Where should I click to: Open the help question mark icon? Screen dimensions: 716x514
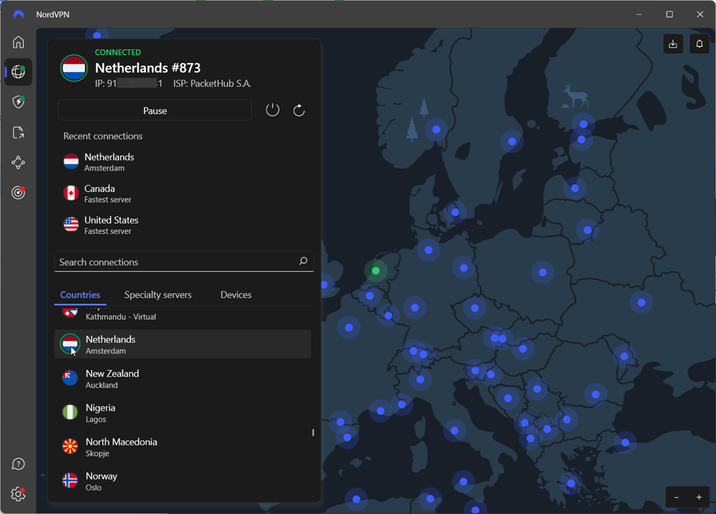coord(18,464)
